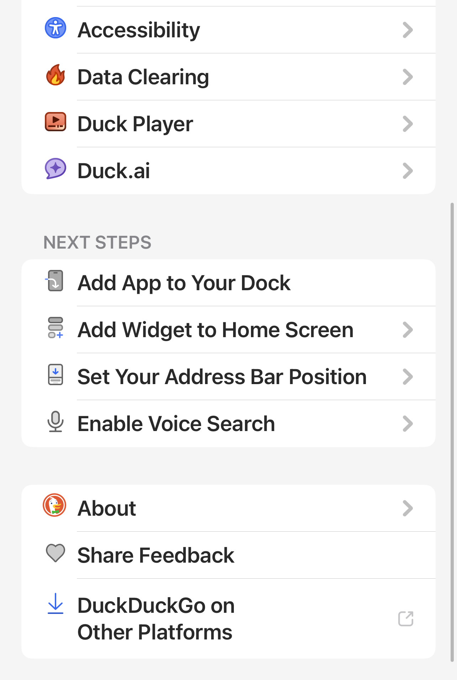Tap the red Duck Player video icon

56,122
